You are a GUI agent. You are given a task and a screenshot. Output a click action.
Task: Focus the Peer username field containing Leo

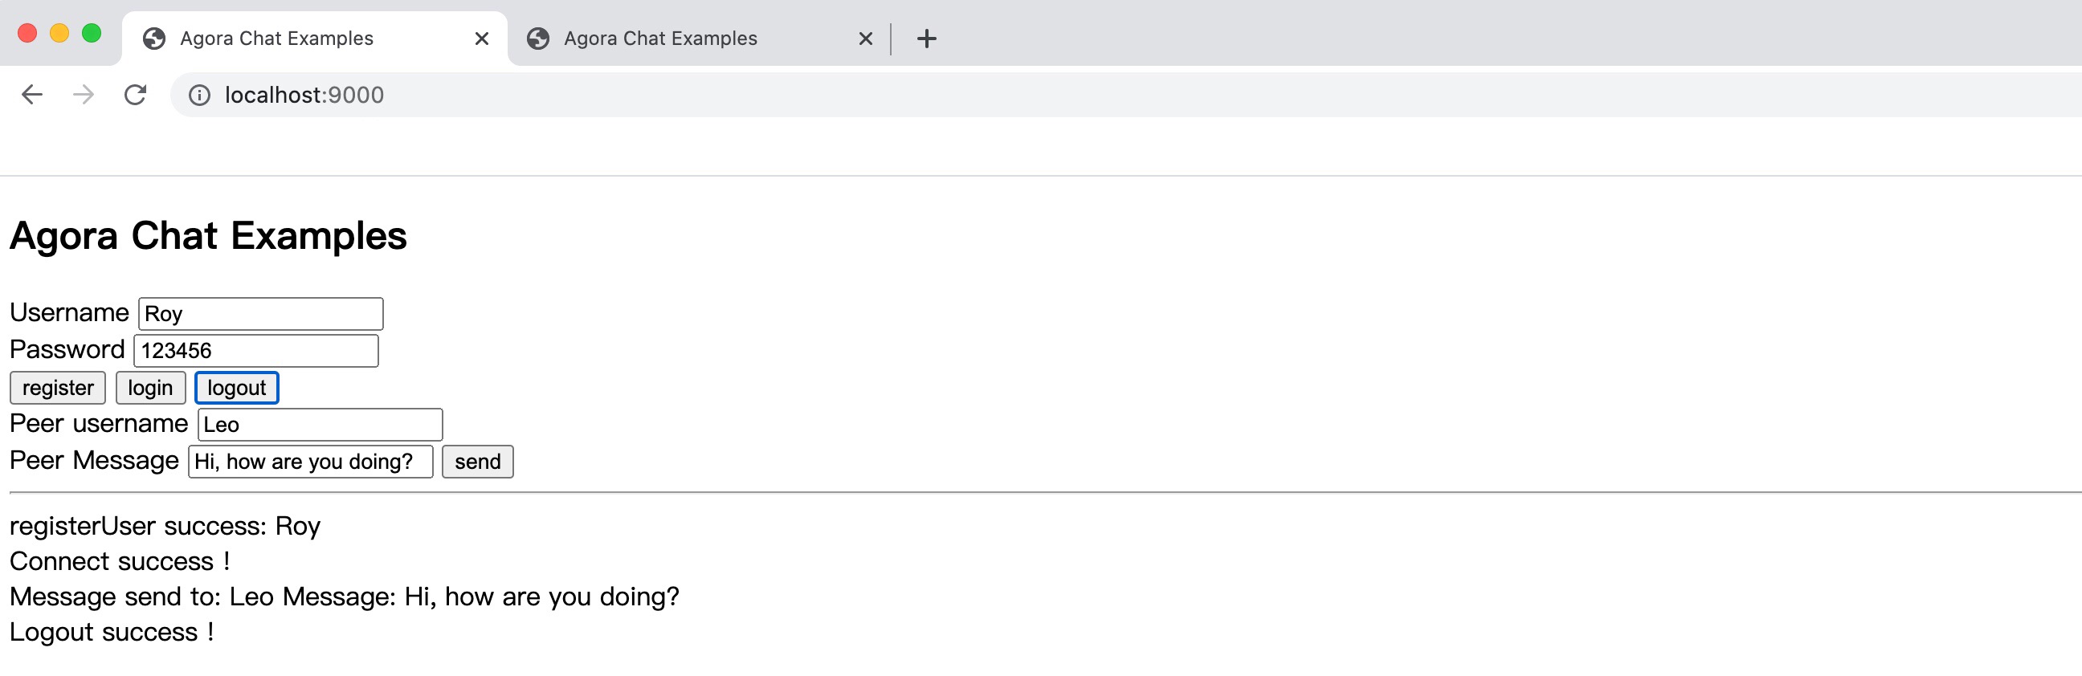click(x=320, y=425)
